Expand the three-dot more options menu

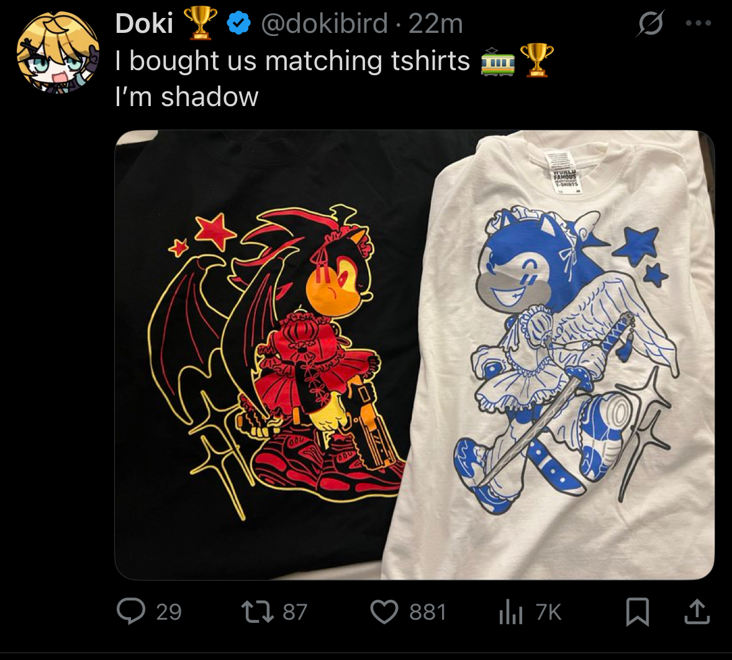pos(698,23)
